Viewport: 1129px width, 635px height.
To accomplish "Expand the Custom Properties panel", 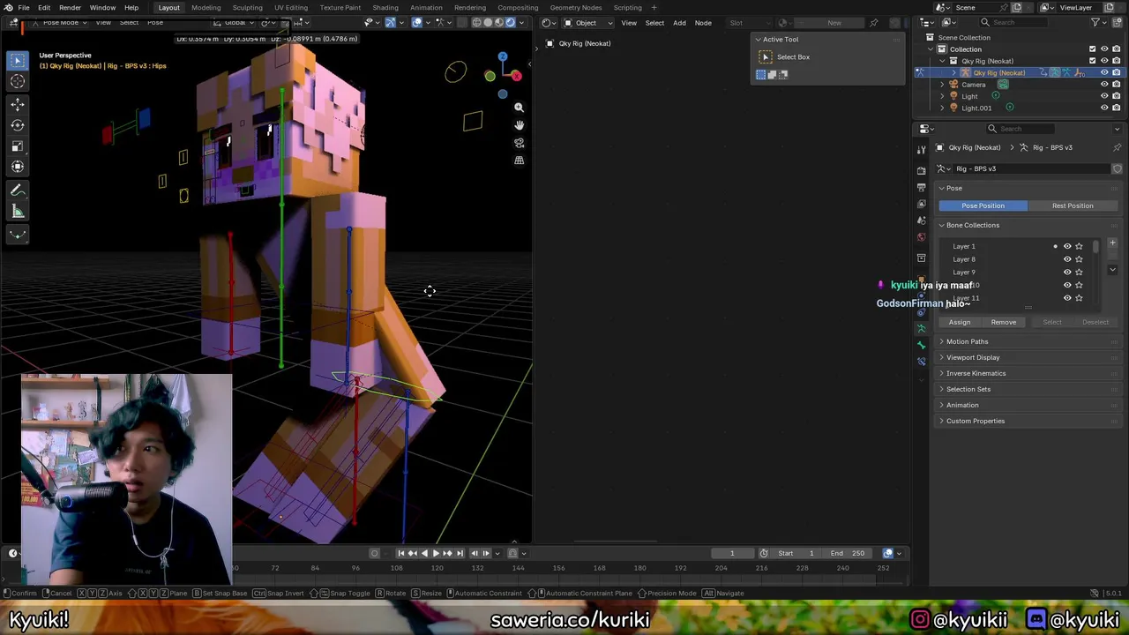I will [x=975, y=421].
